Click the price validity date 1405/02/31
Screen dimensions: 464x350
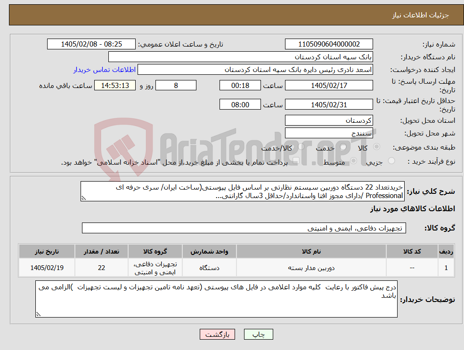(x=329, y=104)
